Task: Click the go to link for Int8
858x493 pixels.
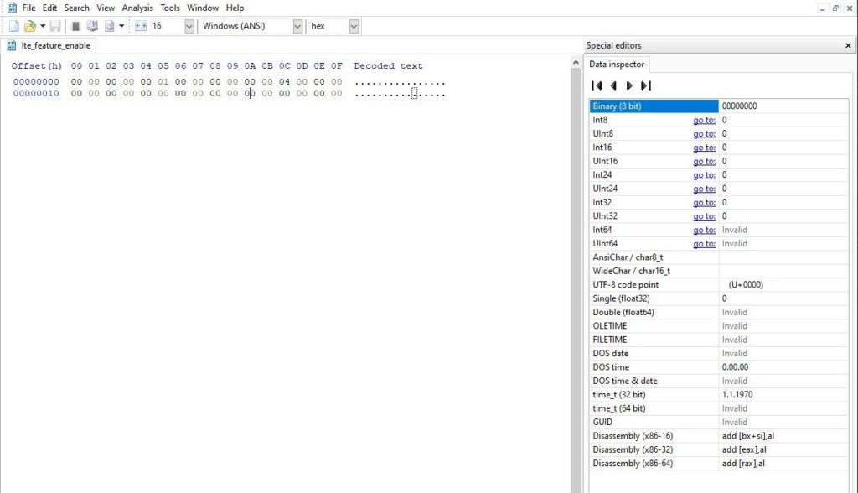Action: [x=704, y=121]
